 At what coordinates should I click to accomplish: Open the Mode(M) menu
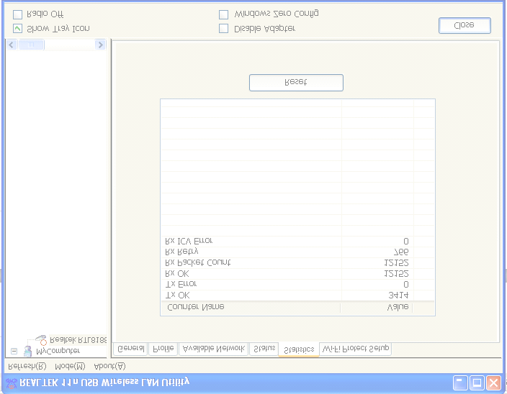(70, 366)
